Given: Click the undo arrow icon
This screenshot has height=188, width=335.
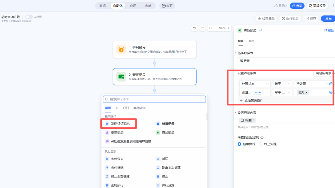Looking at the screenshot, I should [x=194, y=28].
